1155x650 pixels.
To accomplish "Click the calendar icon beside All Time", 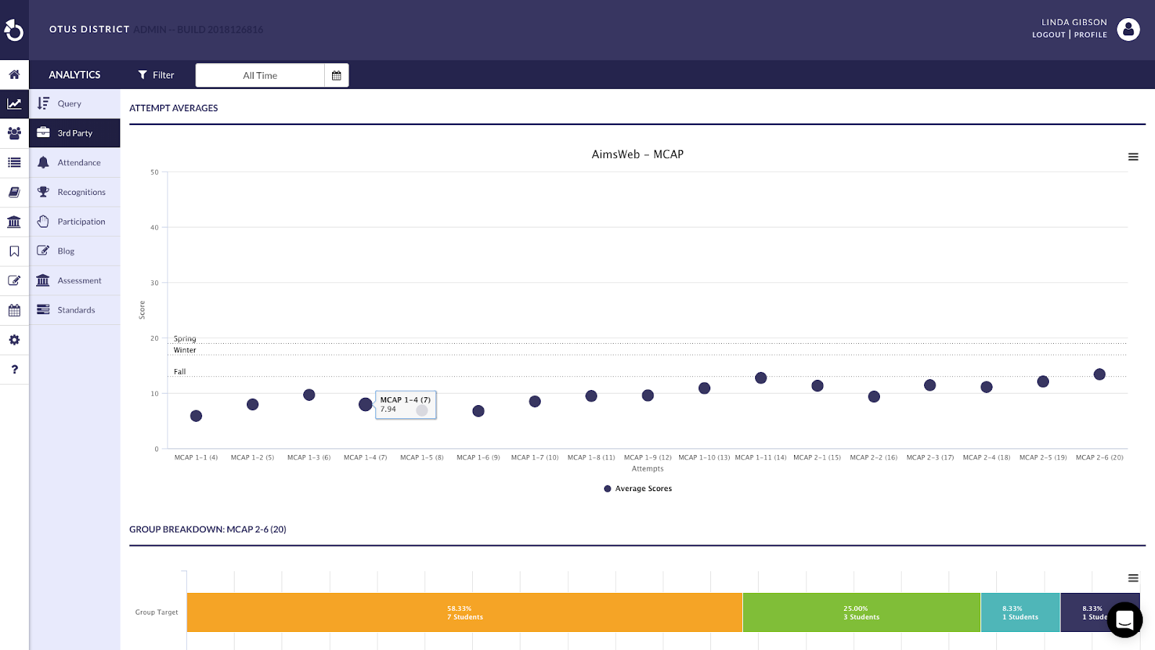I will (336, 75).
